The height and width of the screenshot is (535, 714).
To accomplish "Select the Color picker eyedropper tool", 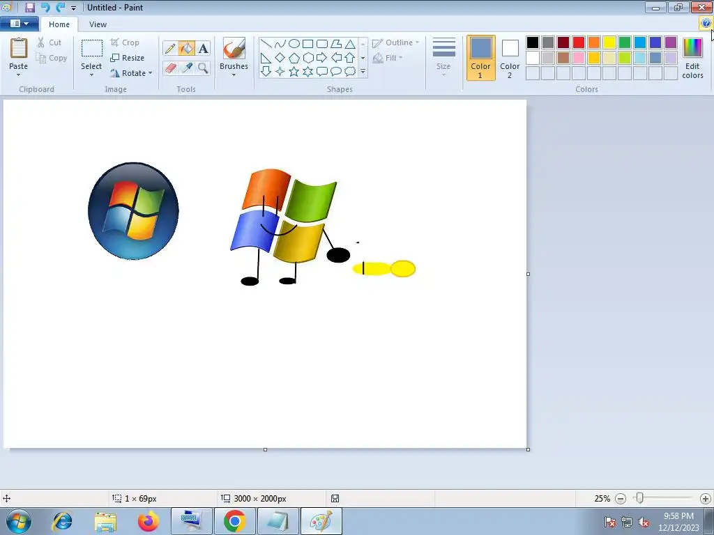I will click(187, 68).
